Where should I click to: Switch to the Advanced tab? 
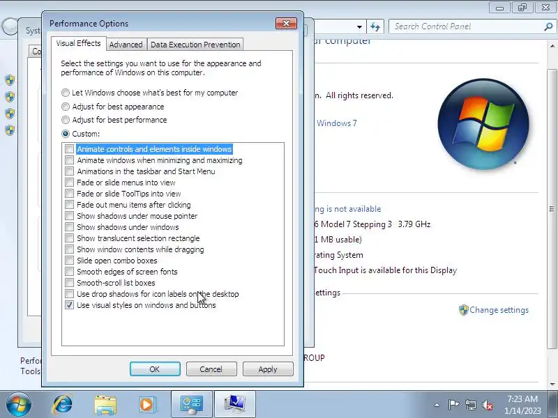coord(126,45)
